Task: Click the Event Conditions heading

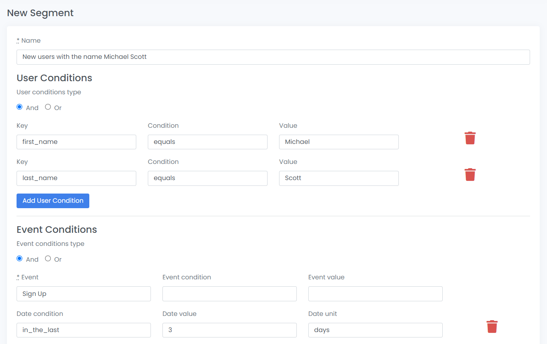Action: coord(57,230)
